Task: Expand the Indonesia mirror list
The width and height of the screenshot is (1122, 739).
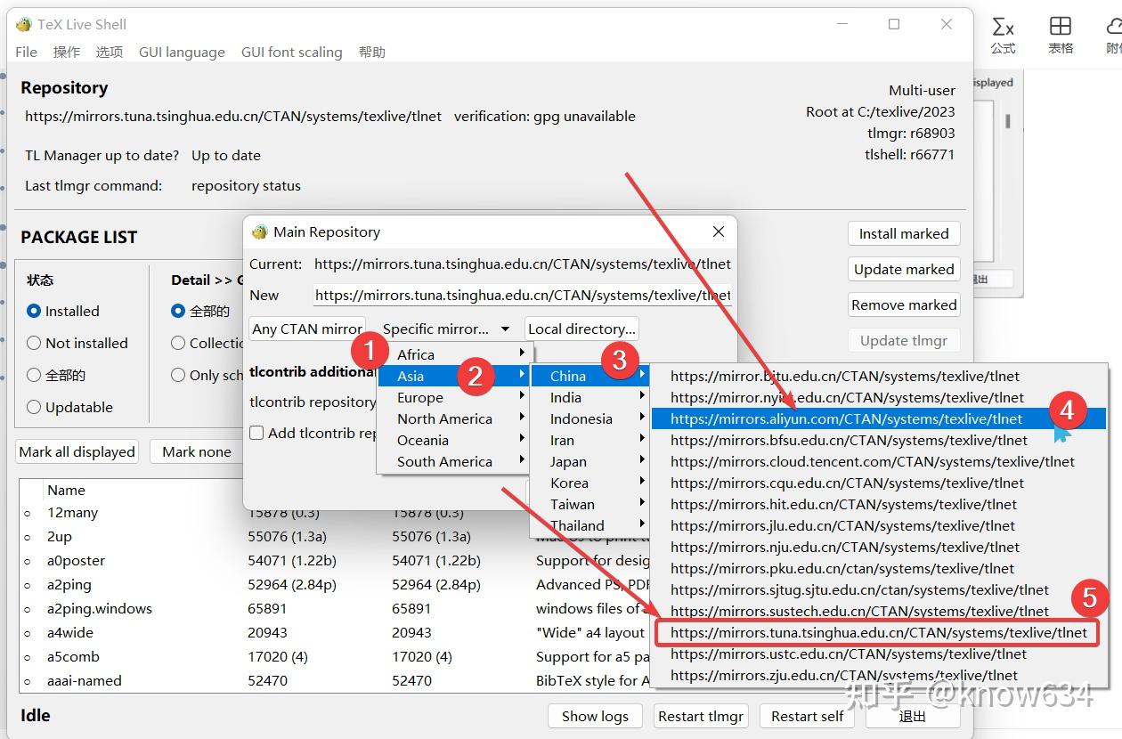Action: tap(589, 418)
